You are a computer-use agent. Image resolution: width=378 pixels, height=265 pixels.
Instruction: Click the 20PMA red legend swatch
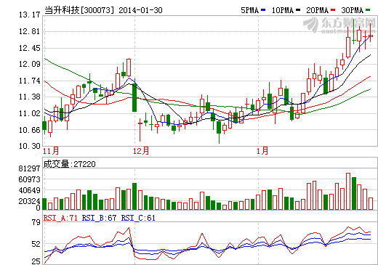tap(333, 10)
